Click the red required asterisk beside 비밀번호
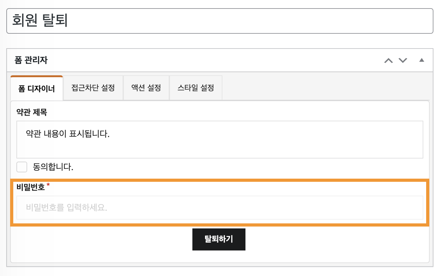This screenshot has height=276, width=441. (48, 185)
